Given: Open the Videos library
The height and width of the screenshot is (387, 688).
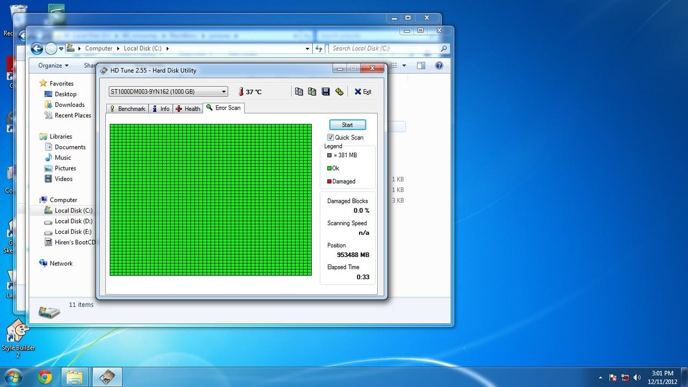Looking at the screenshot, I should 63,179.
